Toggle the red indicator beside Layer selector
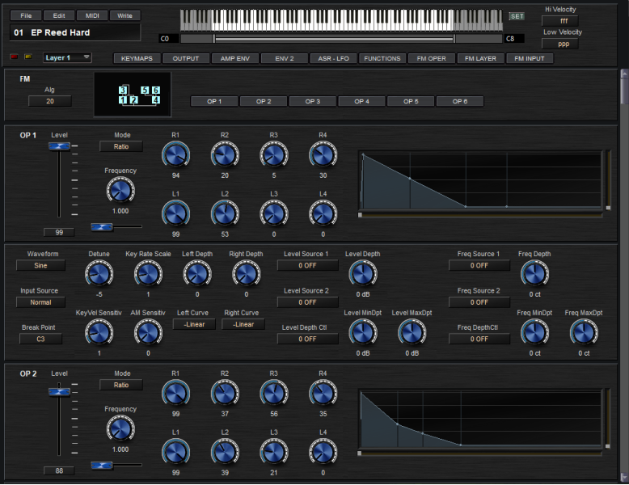This screenshot has width=629, height=485. click(x=14, y=57)
